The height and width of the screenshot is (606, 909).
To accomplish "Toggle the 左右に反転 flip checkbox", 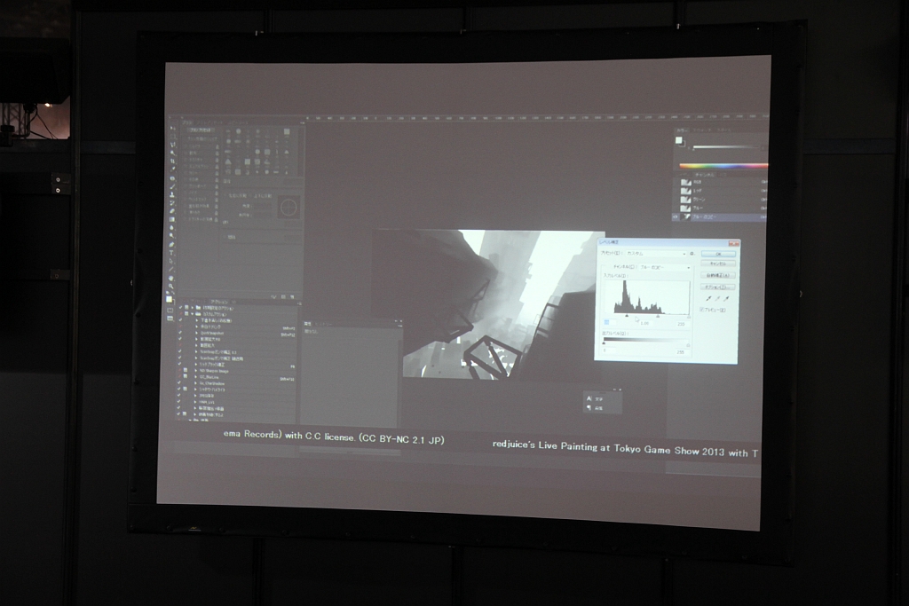I will coord(225,196).
